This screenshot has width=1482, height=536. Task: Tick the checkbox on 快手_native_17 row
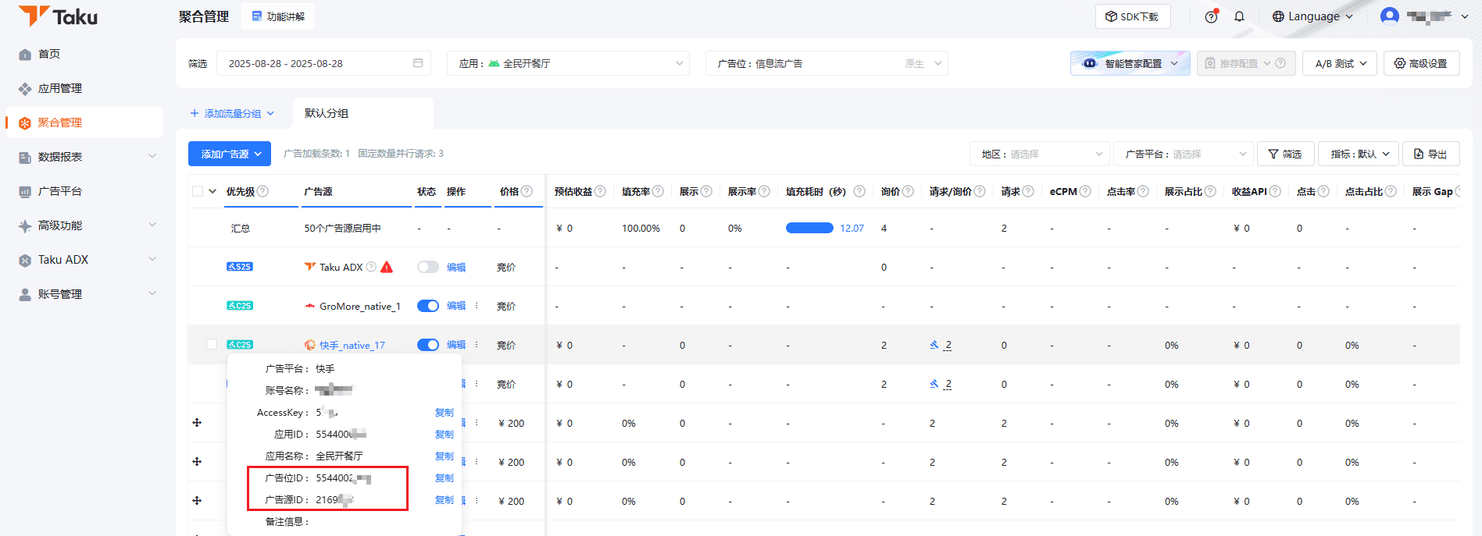coord(212,344)
